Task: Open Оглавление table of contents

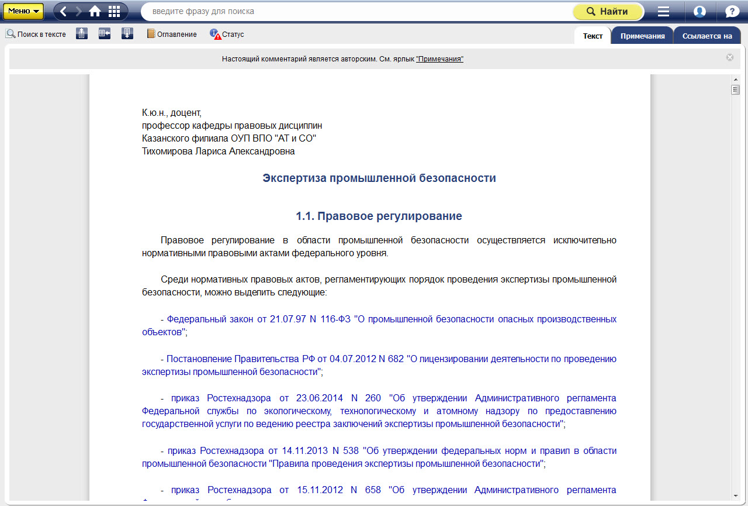Action: pos(172,35)
